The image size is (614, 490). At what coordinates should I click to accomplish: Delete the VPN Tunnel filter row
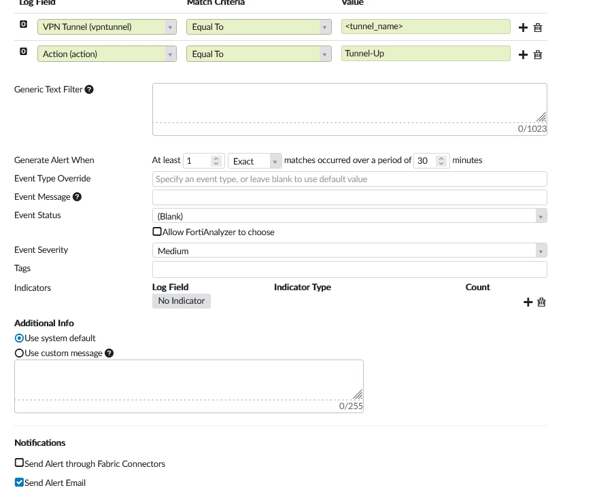(x=538, y=27)
